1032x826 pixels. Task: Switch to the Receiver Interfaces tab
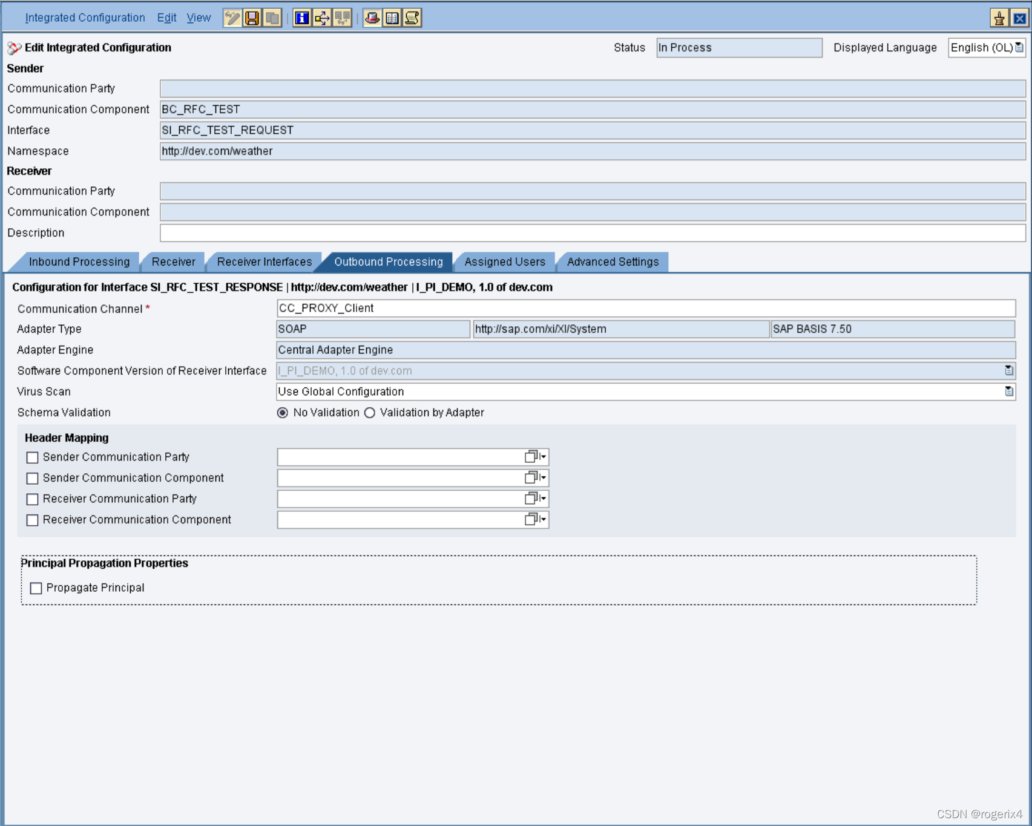pos(265,262)
